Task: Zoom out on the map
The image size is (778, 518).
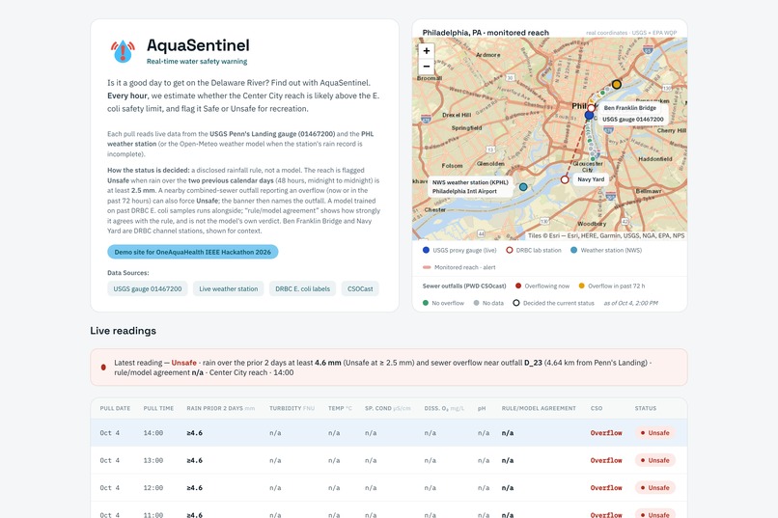Action: tap(427, 66)
